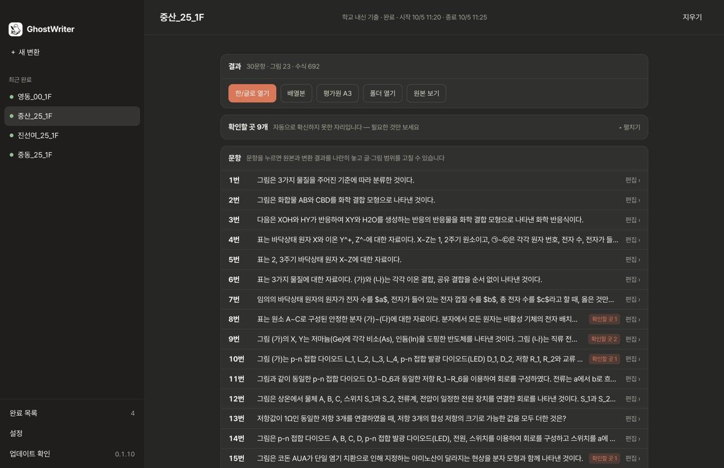Screen dimensions: 724x468
Task: Open the edit chevron for 1번
Action: coord(633,180)
